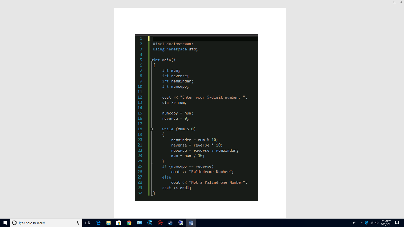
Task: Open the red circular game app on taskbar
Action: [x=160, y=223]
